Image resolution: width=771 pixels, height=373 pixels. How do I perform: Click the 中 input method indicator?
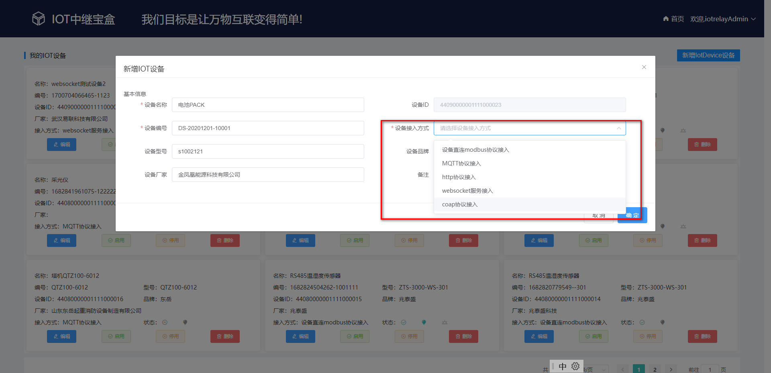click(562, 366)
